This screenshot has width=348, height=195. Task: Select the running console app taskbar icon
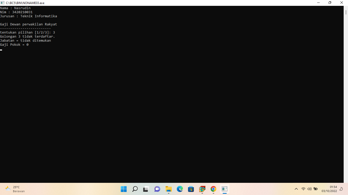224,189
